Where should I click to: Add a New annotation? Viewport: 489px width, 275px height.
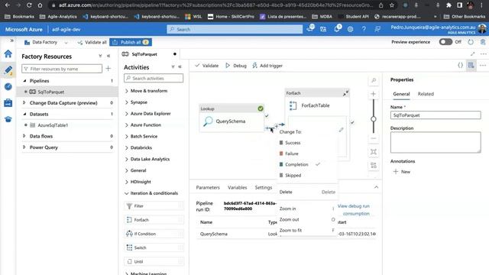pyautogui.click(x=402, y=171)
